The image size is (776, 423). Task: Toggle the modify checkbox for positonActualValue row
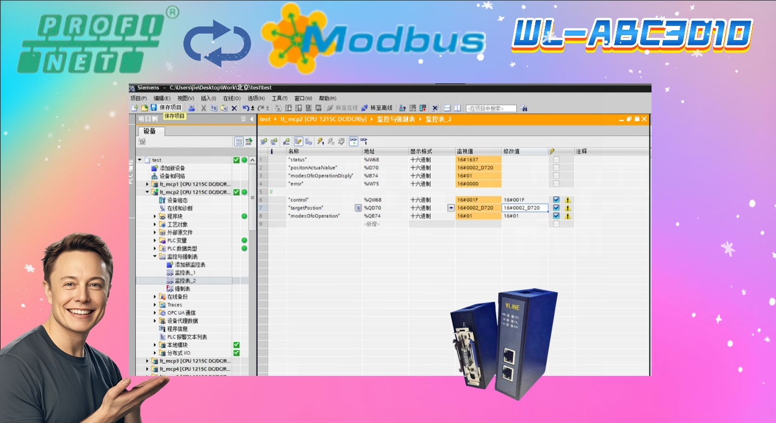point(556,168)
